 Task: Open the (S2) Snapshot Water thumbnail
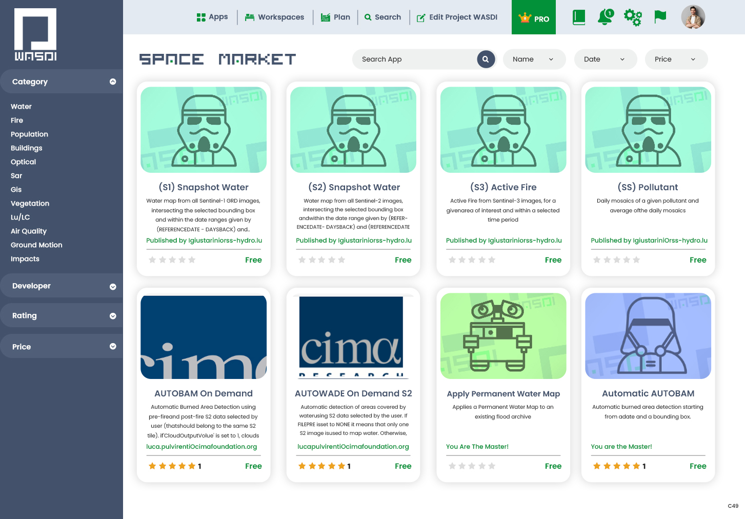coord(353,130)
